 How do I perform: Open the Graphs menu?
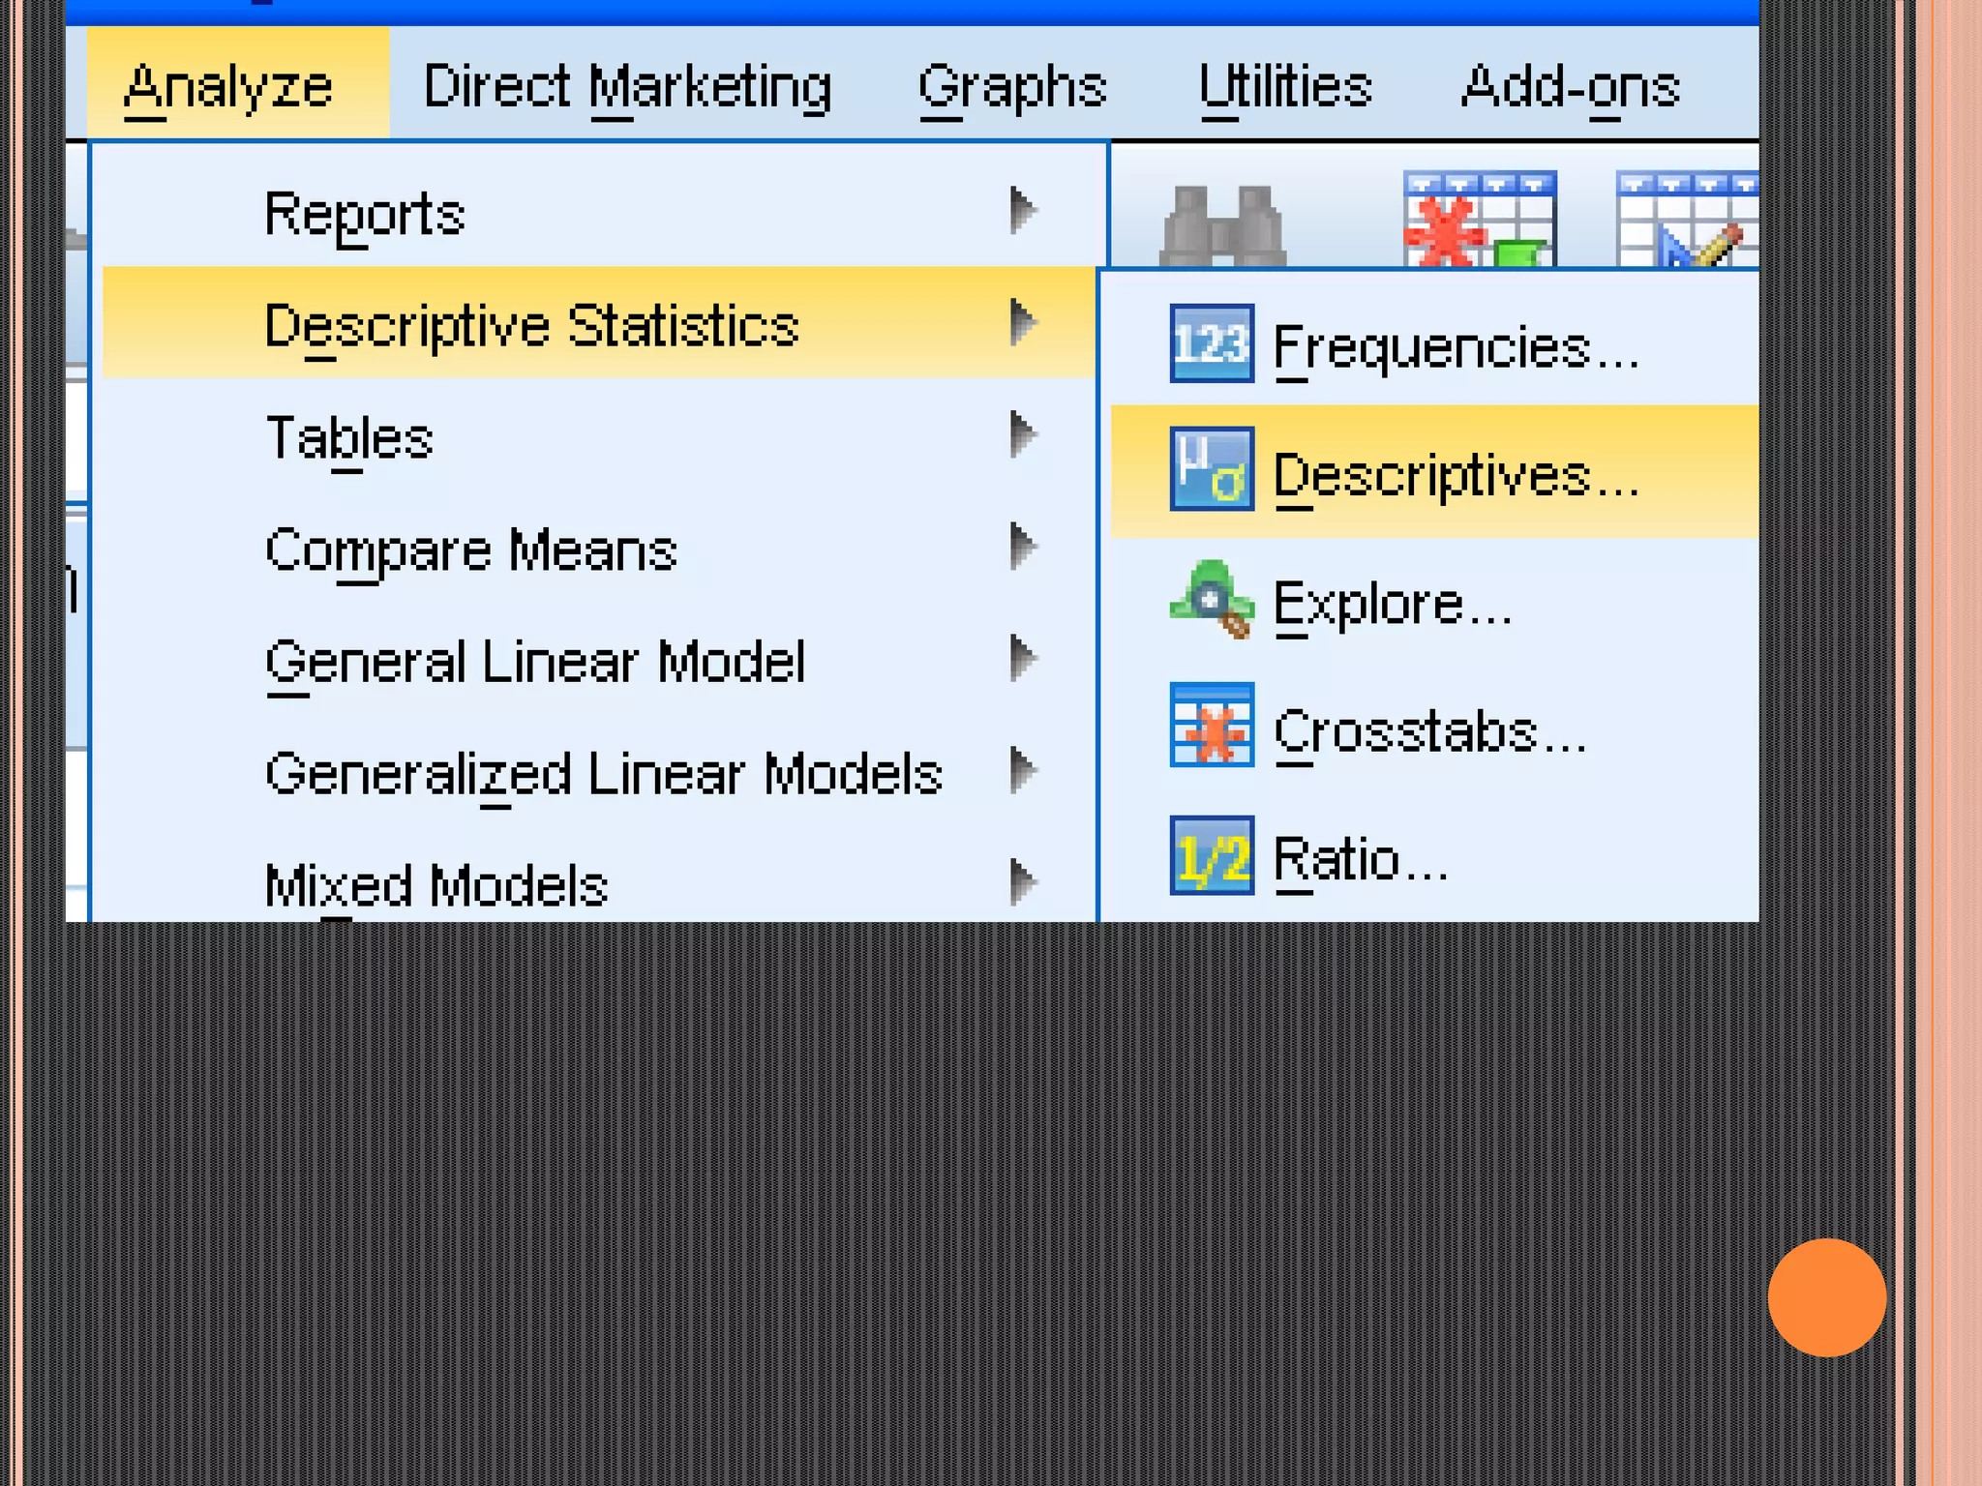click(1011, 87)
